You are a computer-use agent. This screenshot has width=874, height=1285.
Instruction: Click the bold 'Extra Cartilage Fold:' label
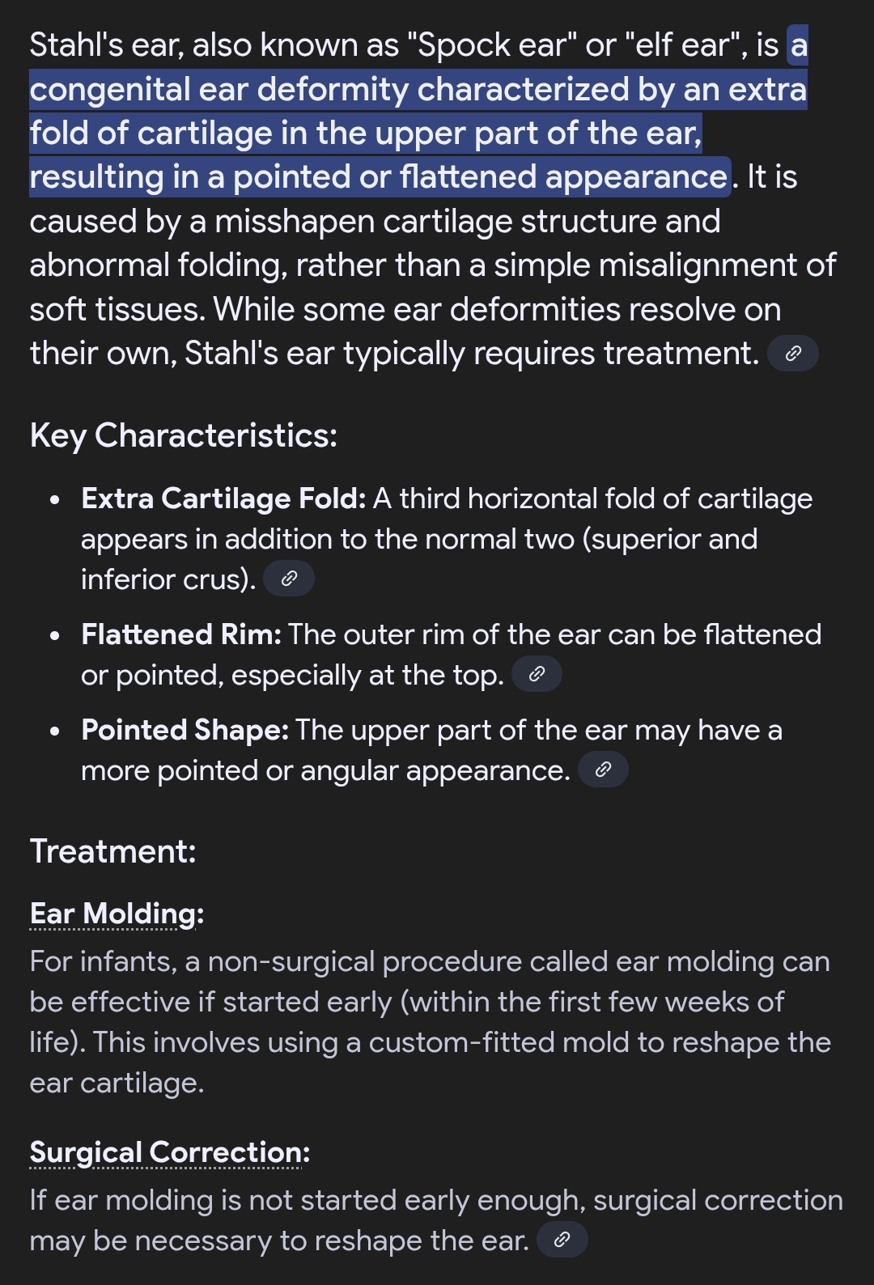pos(223,498)
